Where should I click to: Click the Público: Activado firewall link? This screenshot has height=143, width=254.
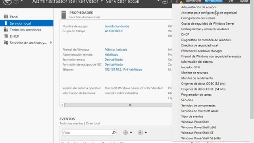116,50
